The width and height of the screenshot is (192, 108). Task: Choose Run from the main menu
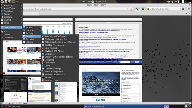pyautogui.click(x=11, y=31)
